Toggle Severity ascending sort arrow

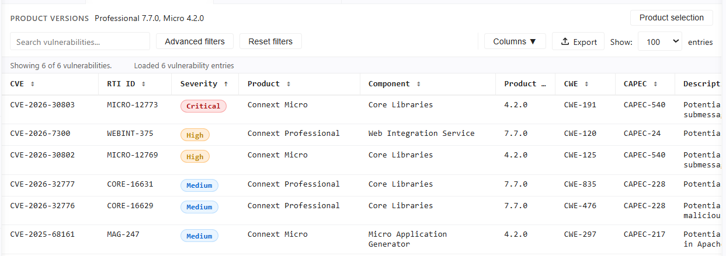(x=225, y=84)
